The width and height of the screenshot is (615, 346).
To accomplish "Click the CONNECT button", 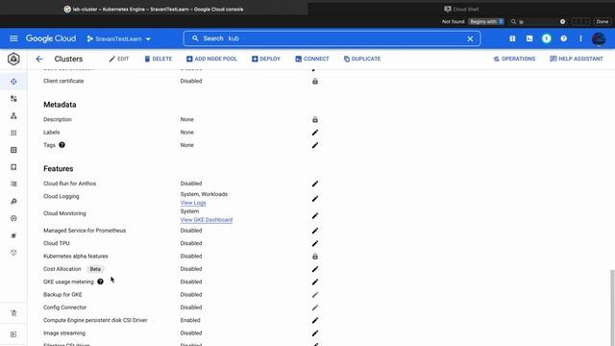I will [312, 59].
